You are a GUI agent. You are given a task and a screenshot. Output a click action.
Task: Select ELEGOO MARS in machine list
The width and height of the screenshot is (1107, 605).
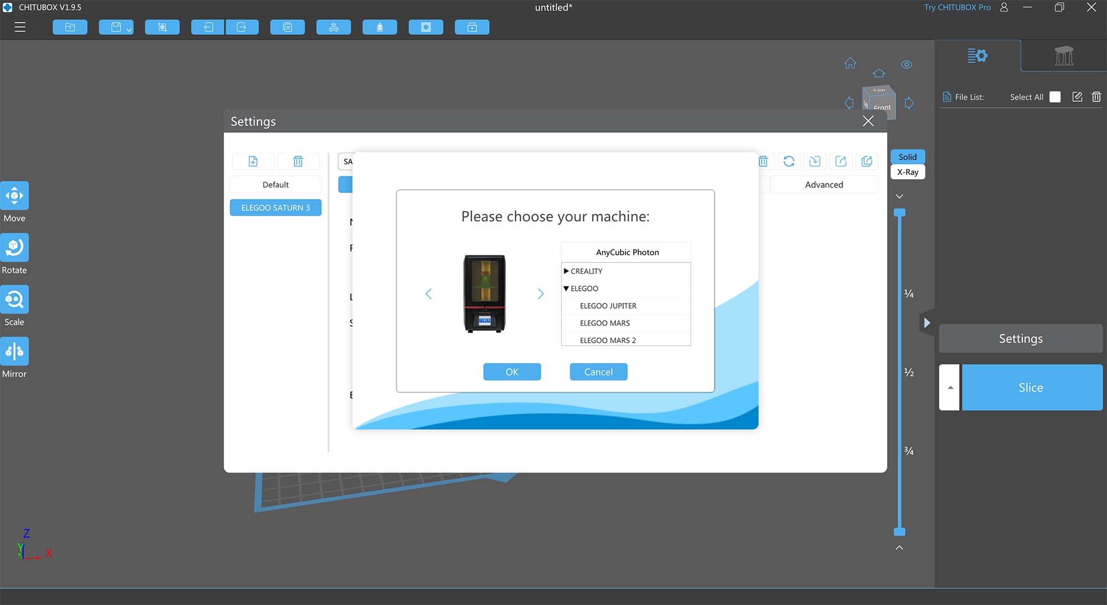[x=626, y=323]
